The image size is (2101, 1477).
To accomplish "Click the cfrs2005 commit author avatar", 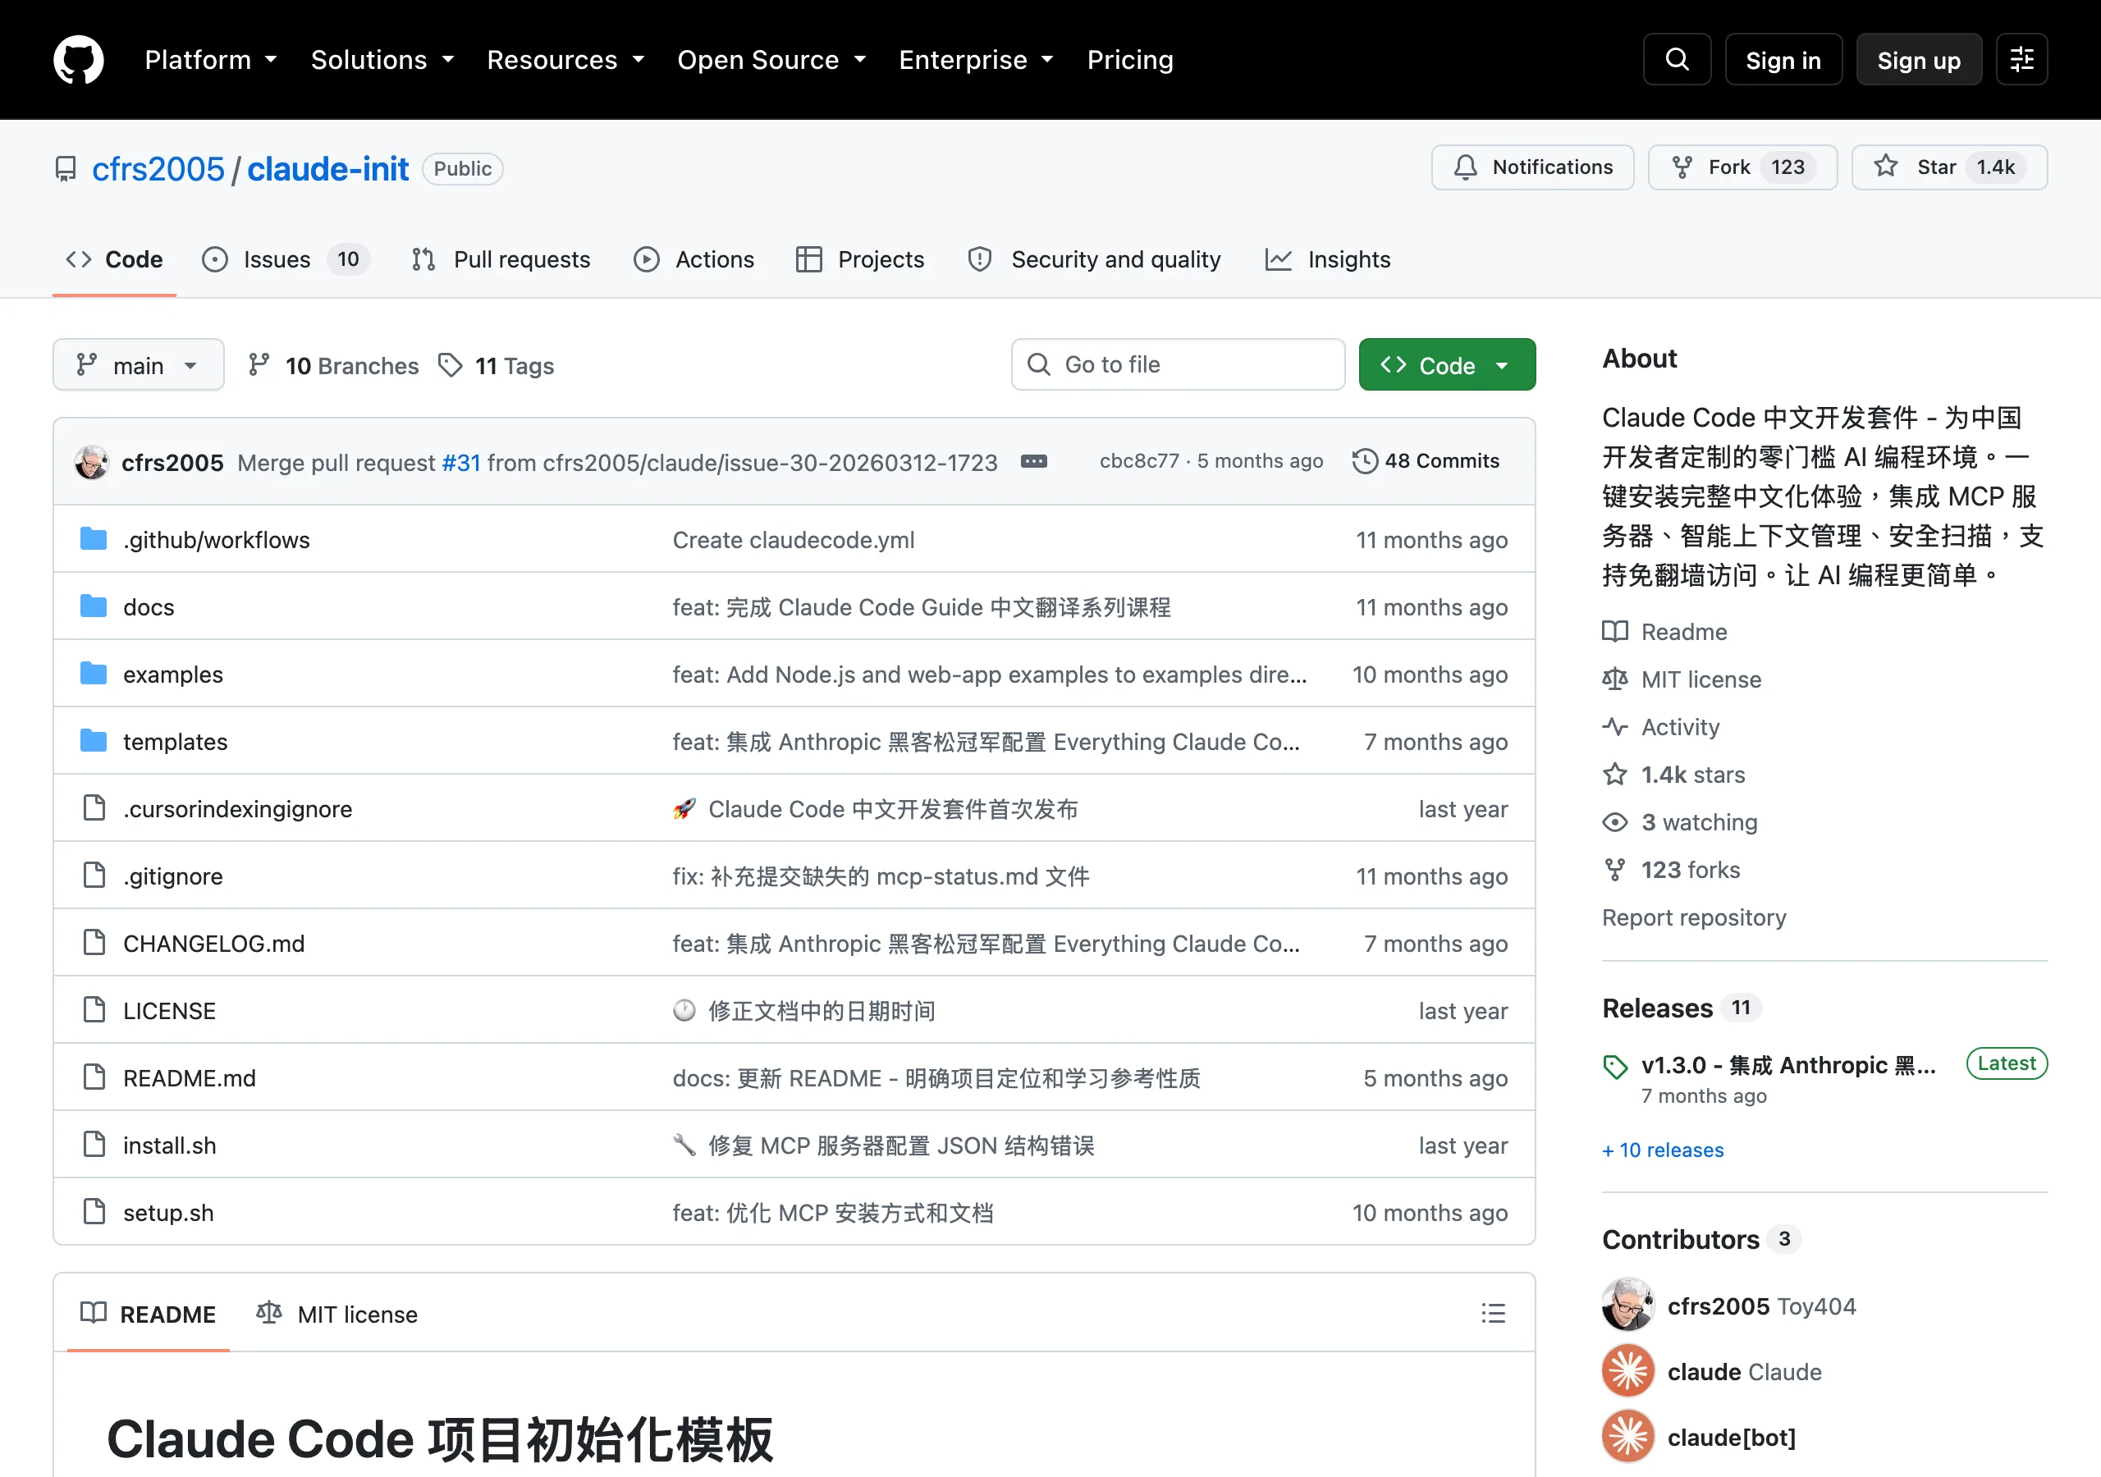I will [91, 462].
